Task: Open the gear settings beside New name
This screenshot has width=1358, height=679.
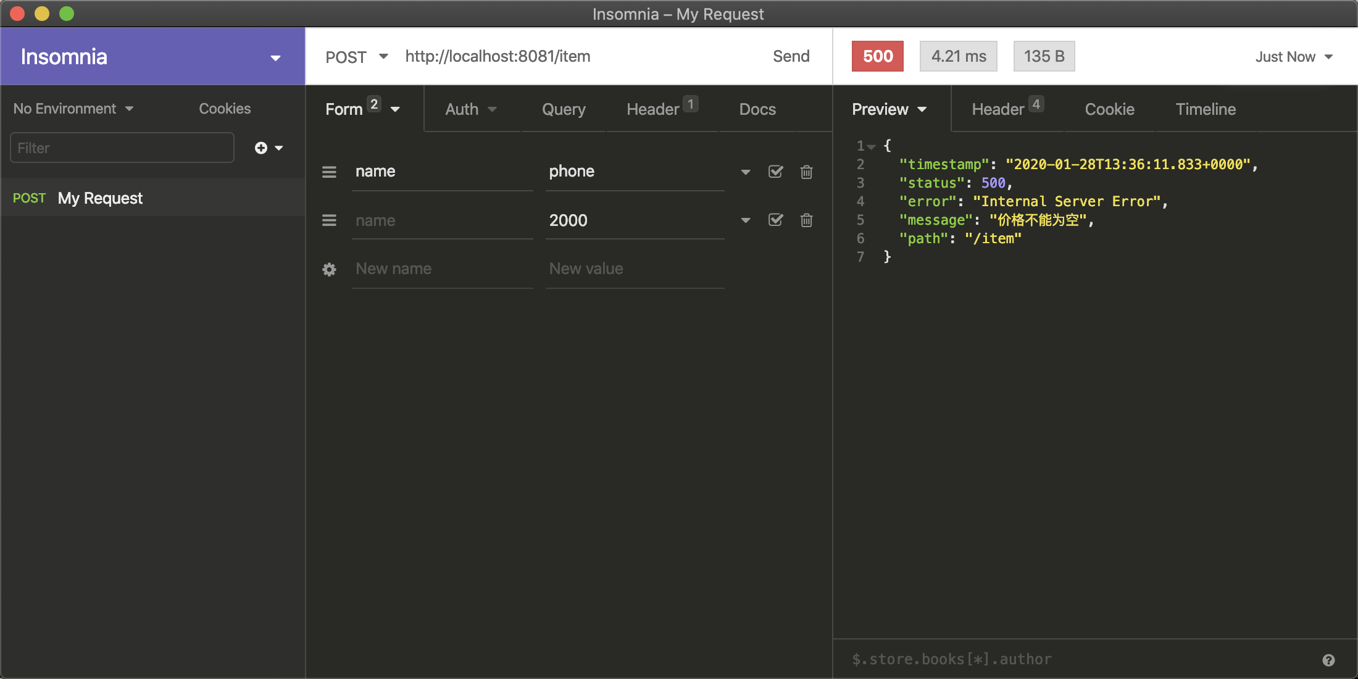Action: click(x=329, y=269)
